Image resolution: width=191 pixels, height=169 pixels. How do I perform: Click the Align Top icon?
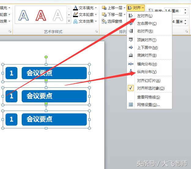(x=131, y=40)
